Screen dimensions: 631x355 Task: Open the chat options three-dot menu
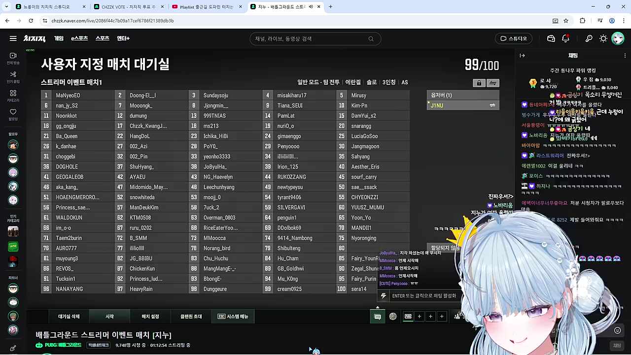[x=625, y=56]
